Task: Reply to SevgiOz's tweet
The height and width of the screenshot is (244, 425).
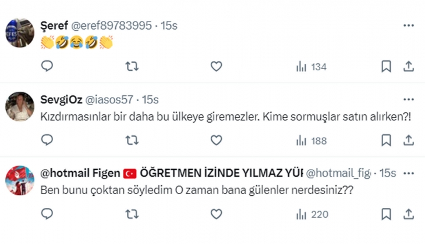Action: coord(47,140)
